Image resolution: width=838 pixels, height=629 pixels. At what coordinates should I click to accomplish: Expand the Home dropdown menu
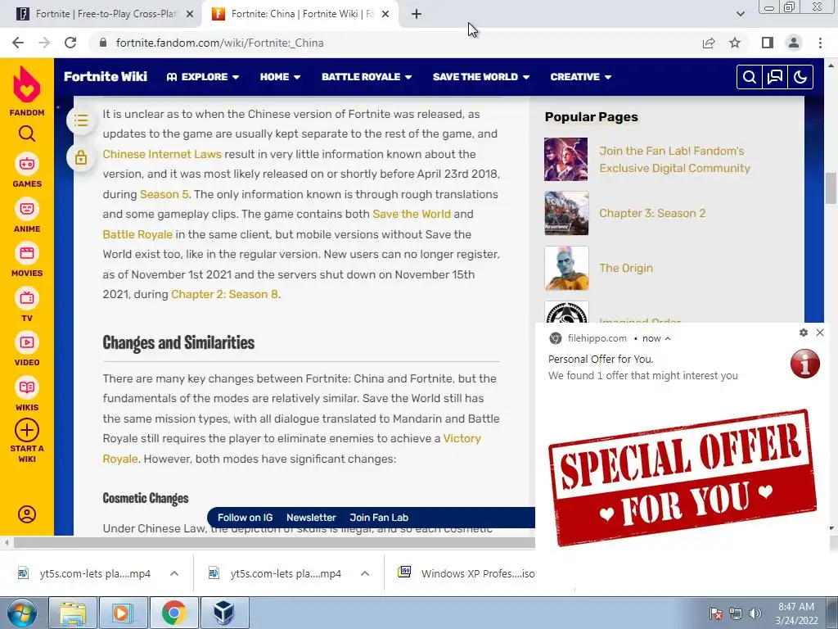280,77
